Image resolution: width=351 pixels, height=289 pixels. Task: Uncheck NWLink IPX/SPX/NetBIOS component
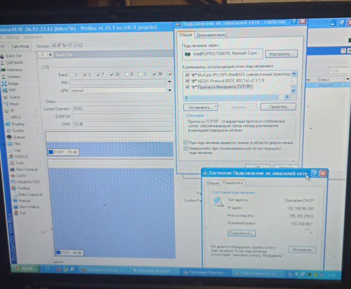[187, 75]
